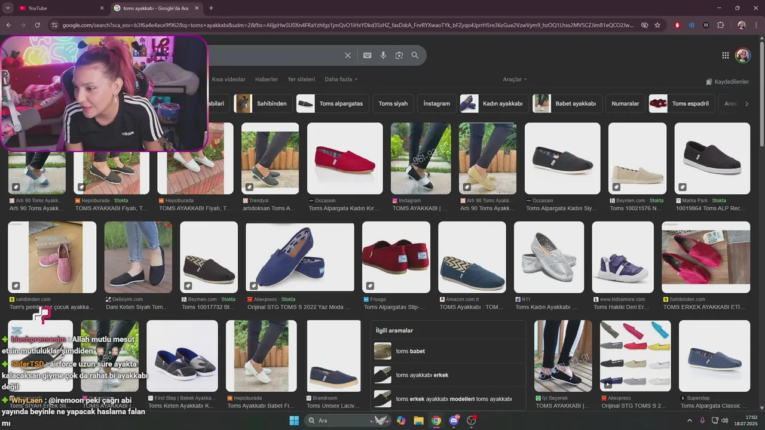Image resolution: width=765 pixels, height=430 pixels.
Task: Apply the Toms siyah filter chip
Action: click(x=393, y=103)
